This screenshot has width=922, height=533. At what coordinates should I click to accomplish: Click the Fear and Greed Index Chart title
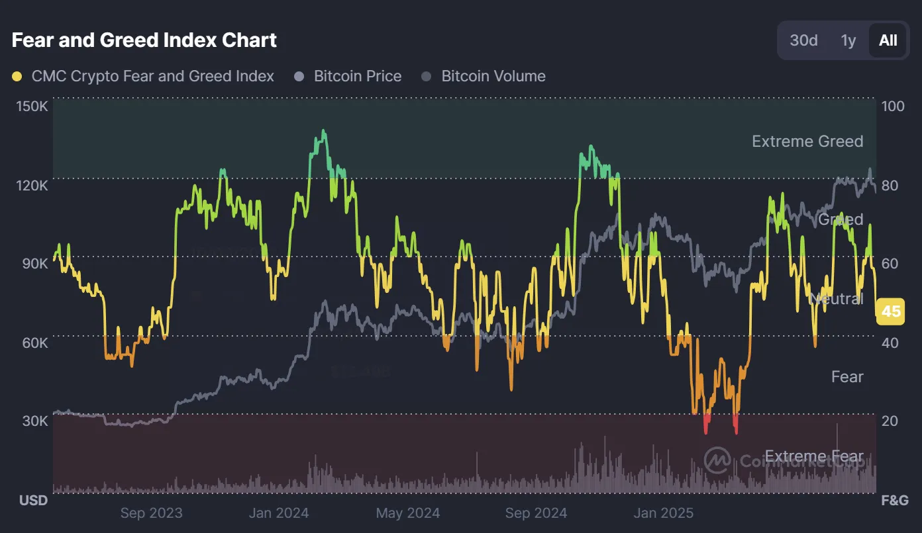[144, 40]
